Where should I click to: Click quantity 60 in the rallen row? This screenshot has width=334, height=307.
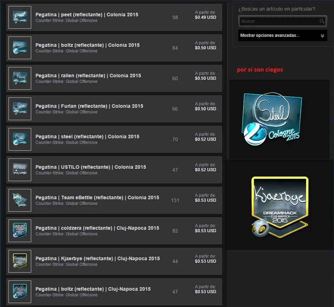tap(175, 78)
